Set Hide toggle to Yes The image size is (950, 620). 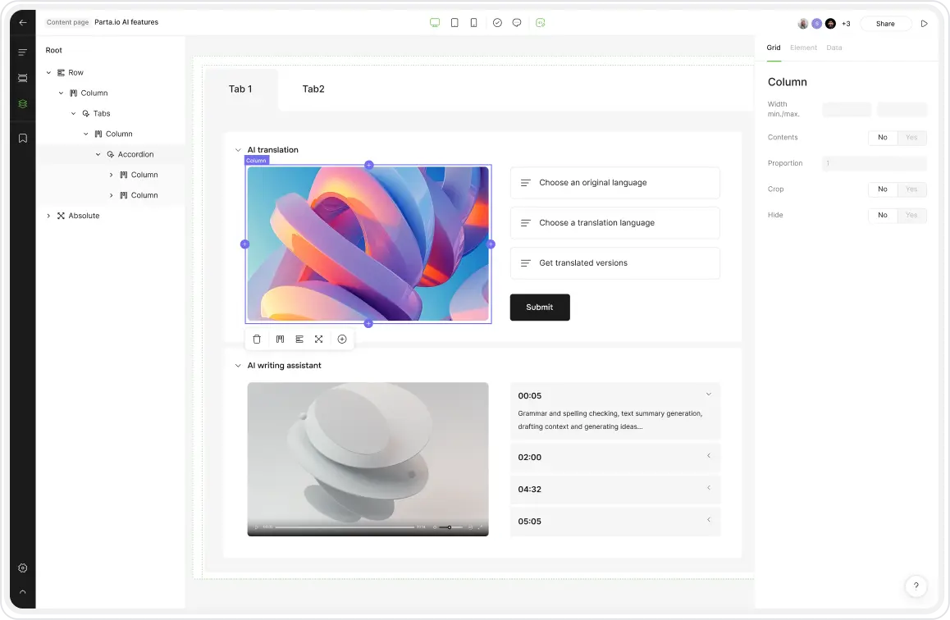[x=911, y=216]
